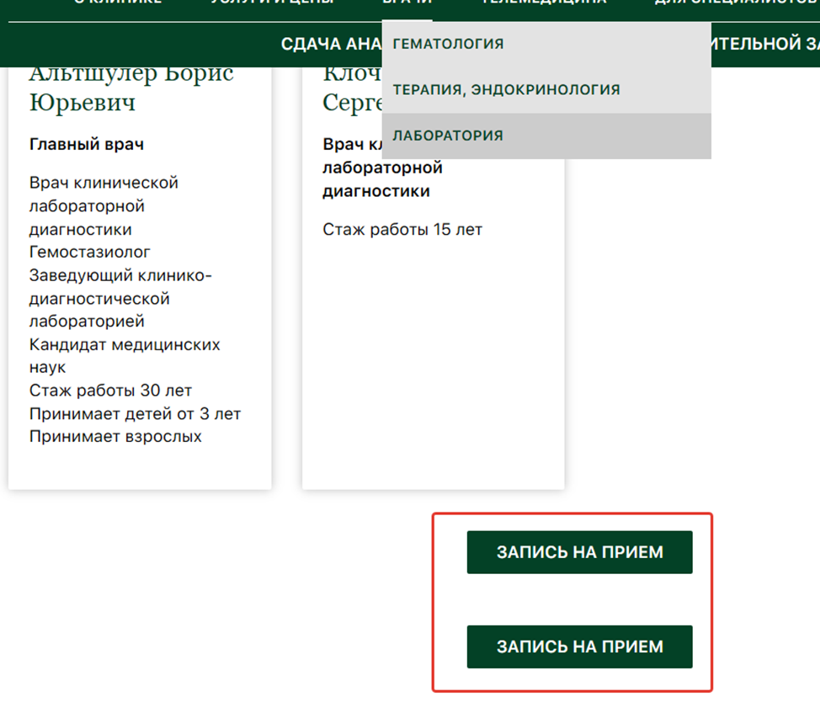Click the Главный врач title text
The image size is (820, 718).
coord(86,145)
